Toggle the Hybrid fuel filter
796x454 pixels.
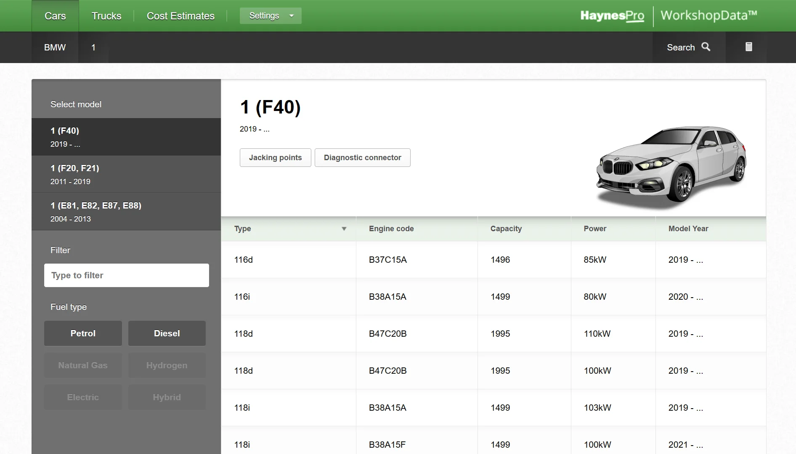(167, 397)
